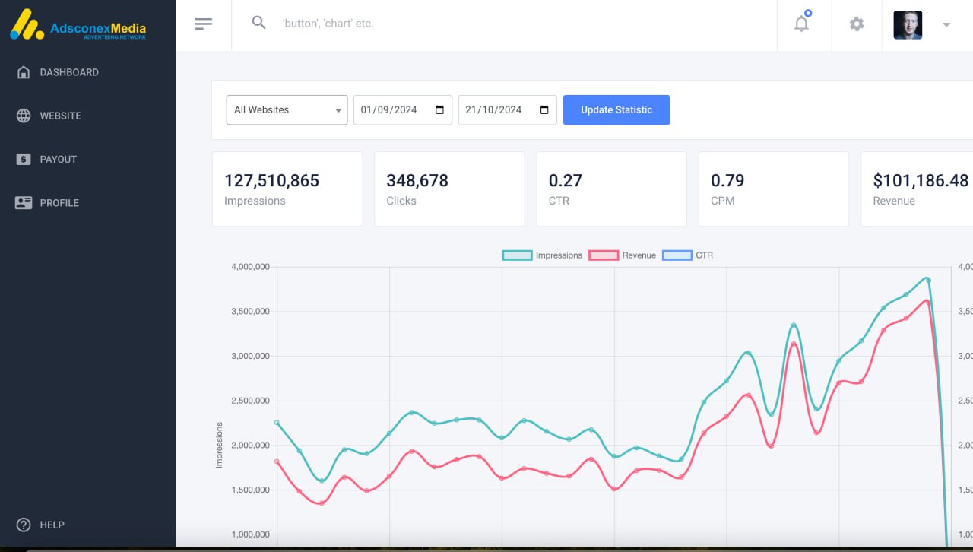Select the Website globe icon
This screenshot has height=552, width=973.
click(x=24, y=116)
